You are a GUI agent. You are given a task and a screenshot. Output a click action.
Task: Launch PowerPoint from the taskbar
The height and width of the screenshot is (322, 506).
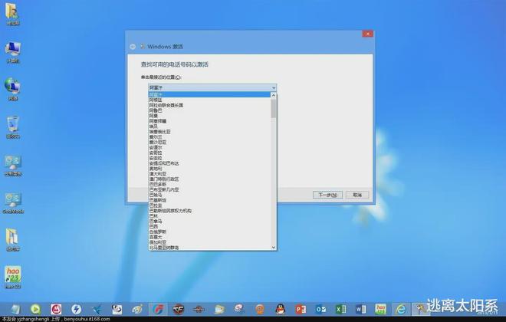(x=301, y=310)
